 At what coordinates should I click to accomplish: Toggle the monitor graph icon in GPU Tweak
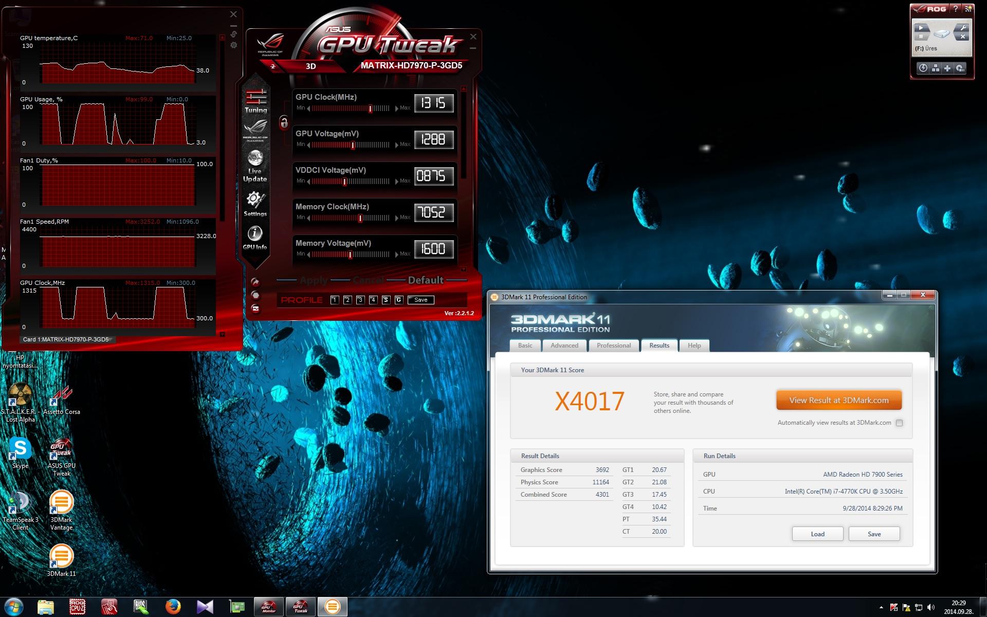coord(255,308)
